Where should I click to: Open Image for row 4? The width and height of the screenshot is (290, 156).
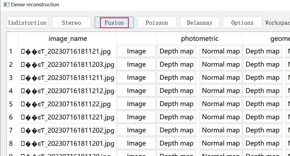(136, 90)
